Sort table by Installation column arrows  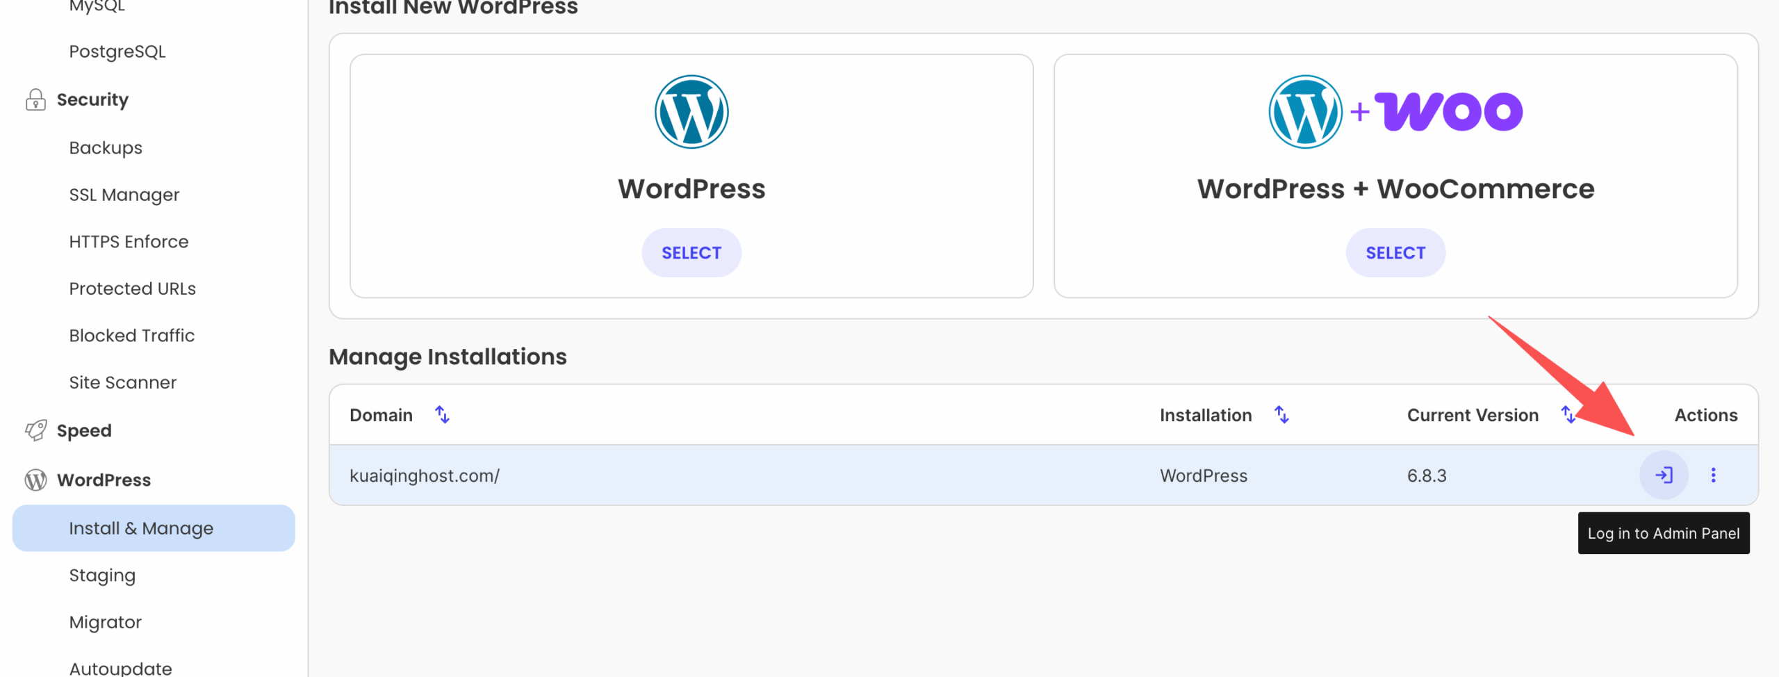click(x=1281, y=415)
